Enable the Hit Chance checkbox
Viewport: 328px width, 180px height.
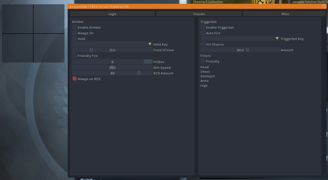203,44
